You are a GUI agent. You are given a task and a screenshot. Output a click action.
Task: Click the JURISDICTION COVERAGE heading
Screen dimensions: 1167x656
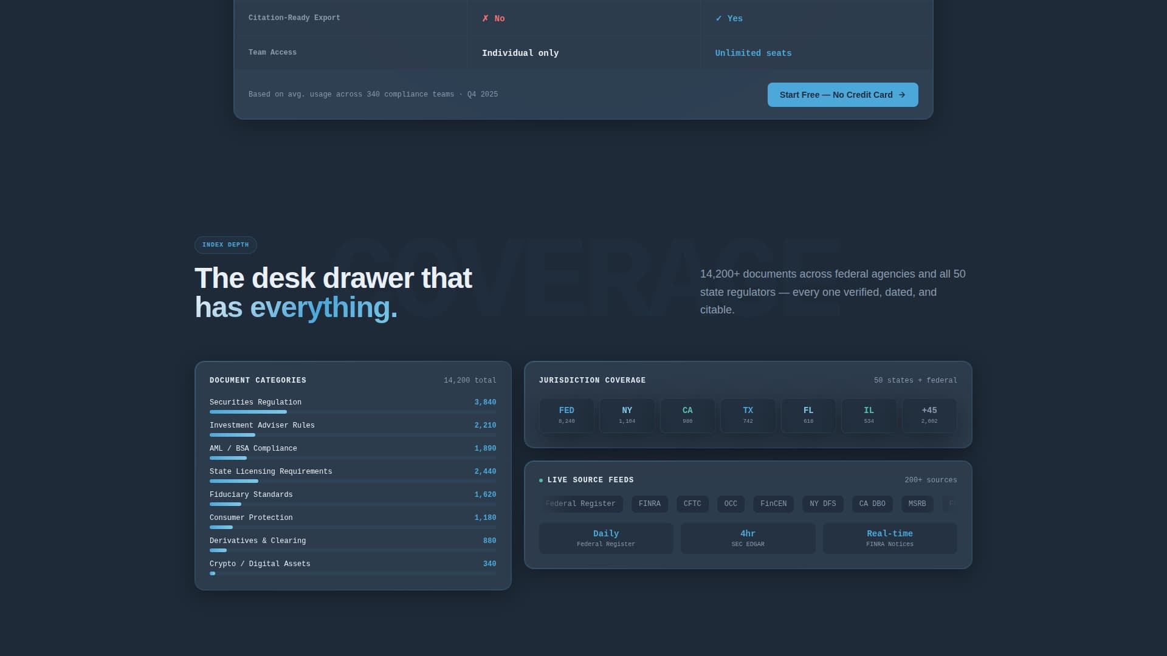[x=592, y=381]
